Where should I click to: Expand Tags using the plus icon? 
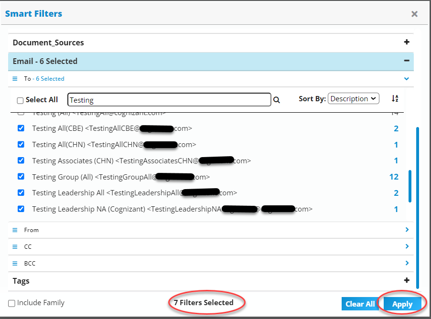pyautogui.click(x=407, y=280)
